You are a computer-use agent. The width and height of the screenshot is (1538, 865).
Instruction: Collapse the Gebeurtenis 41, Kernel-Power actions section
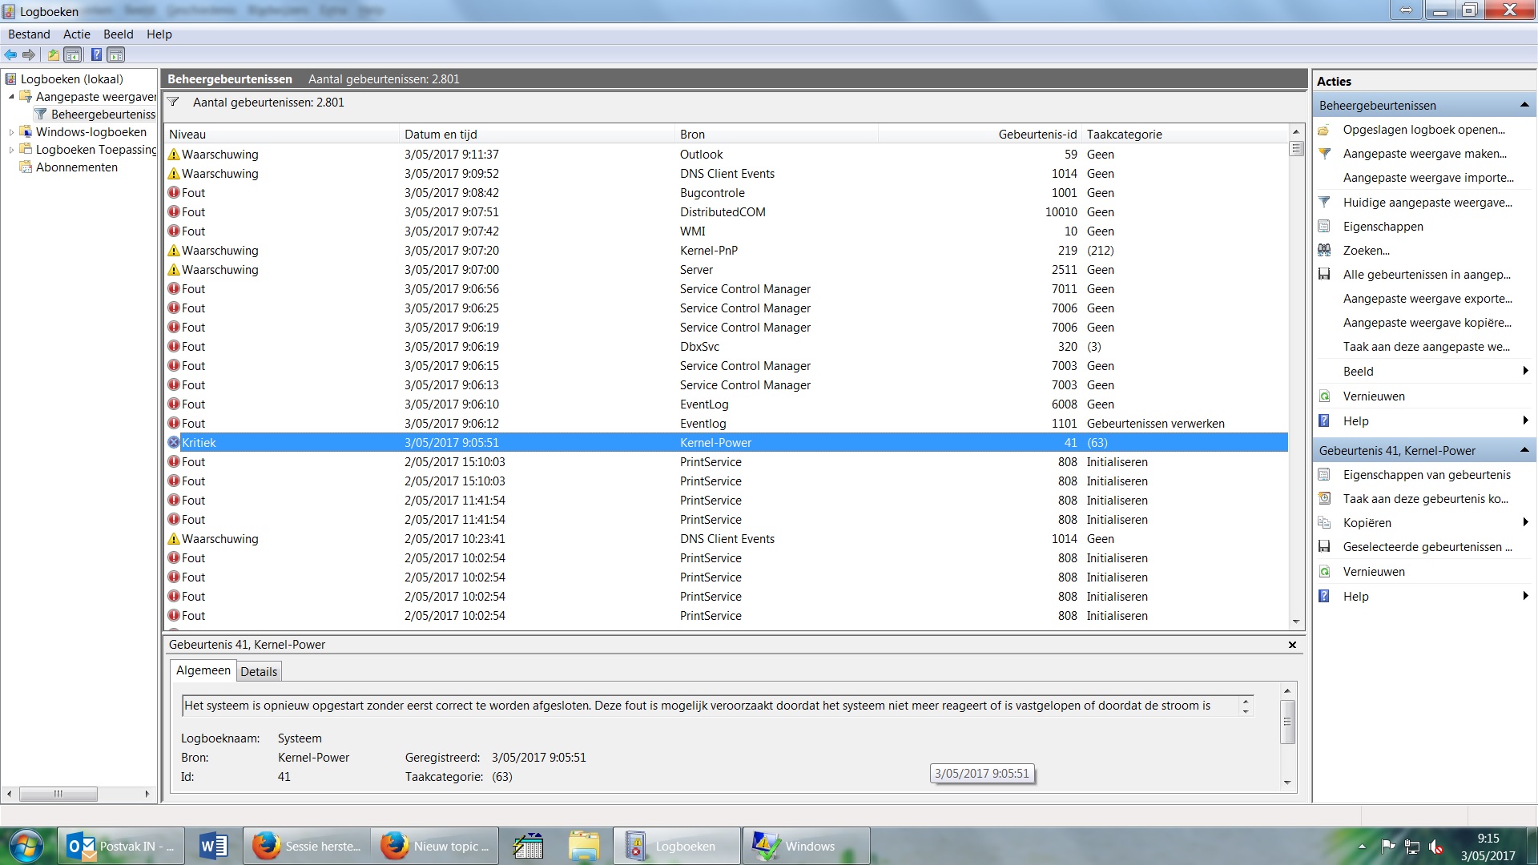point(1524,450)
